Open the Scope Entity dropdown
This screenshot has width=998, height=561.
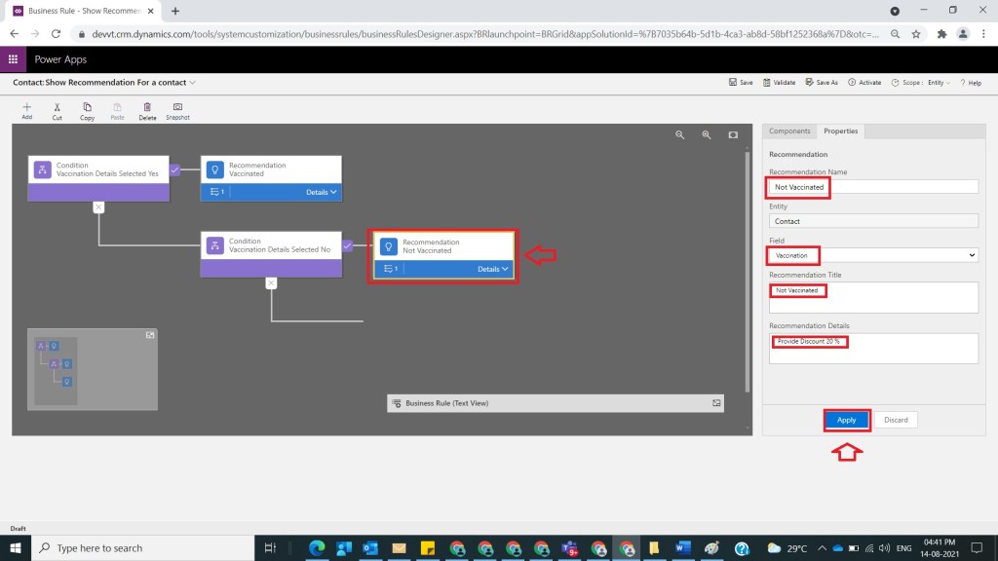tap(936, 83)
